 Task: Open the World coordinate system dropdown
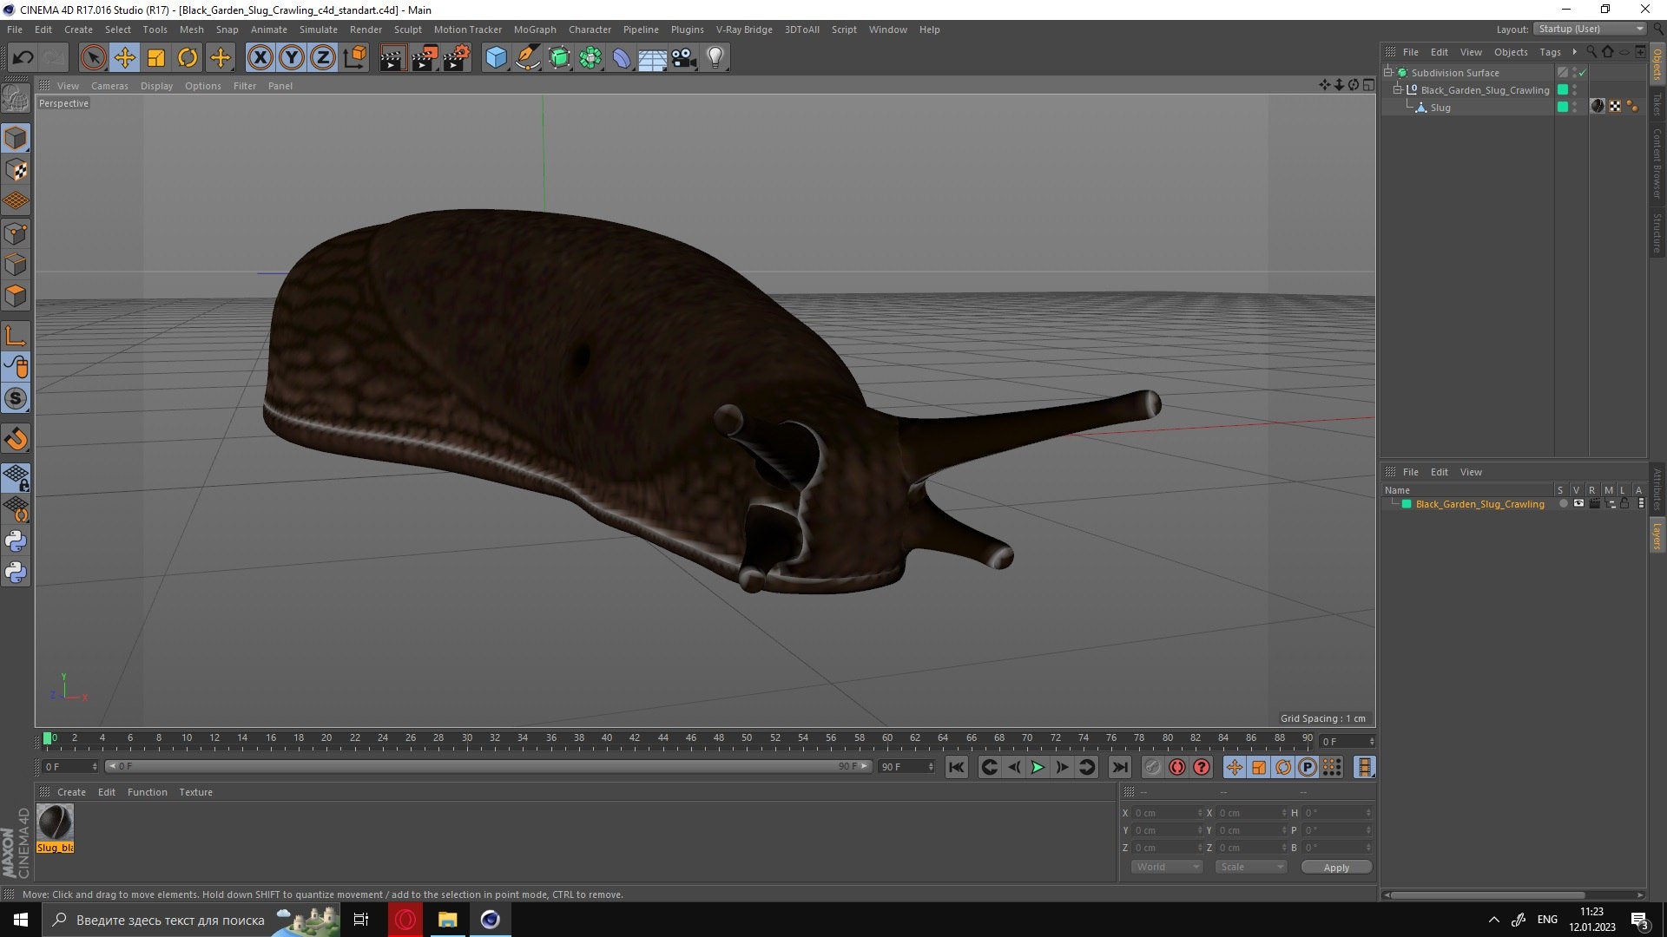click(x=1167, y=867)
